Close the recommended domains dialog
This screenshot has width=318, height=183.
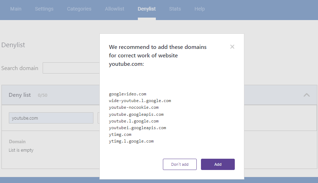[232, 47]
